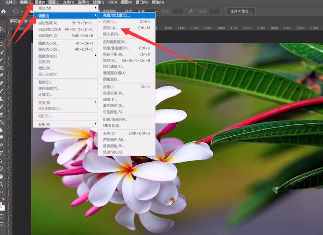
Task: Select the Eyedropper tool
Action: 1,75
